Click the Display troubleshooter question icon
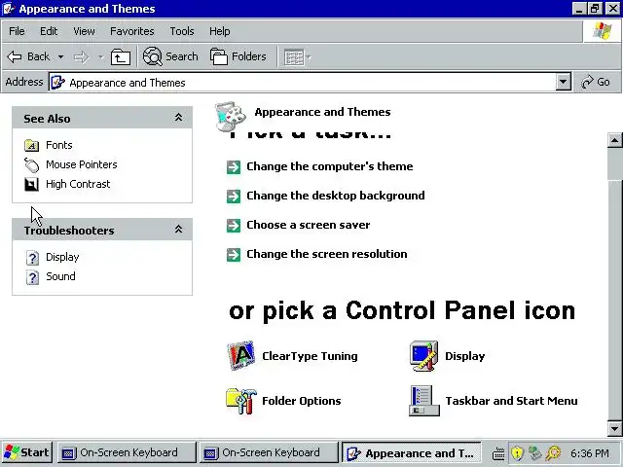The width and height of the screenshot is (623, 467). tap(32, 257)
